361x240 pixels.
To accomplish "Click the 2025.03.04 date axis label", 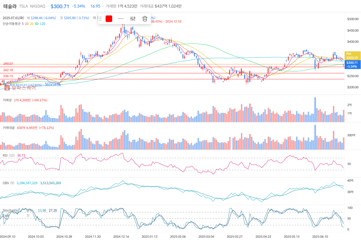I will (x=206, y=237).
